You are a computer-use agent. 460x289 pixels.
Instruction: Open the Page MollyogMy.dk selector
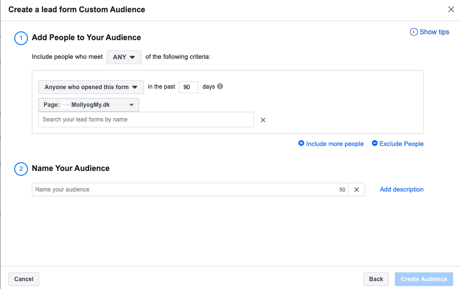(89, 105)
